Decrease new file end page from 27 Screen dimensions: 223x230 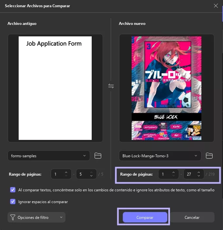click(x=199, y=176)
